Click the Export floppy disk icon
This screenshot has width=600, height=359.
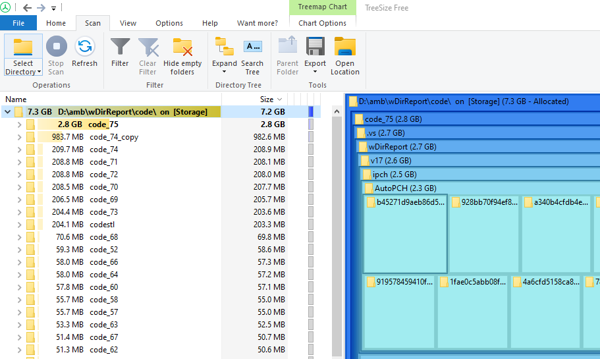315,46
